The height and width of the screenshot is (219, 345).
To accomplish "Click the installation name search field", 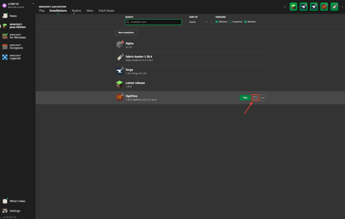I will pyautogui.click(x=153, y=22).
